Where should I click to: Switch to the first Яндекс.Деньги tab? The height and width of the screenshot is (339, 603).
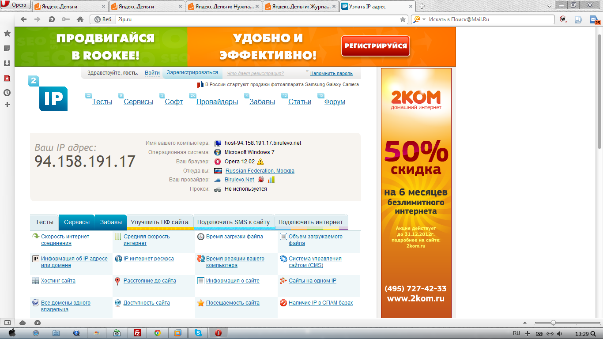click(x=70, y=6)
